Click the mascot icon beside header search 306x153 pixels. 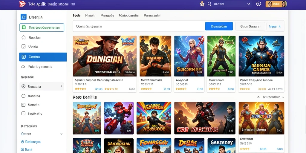(x=202, y=4)
